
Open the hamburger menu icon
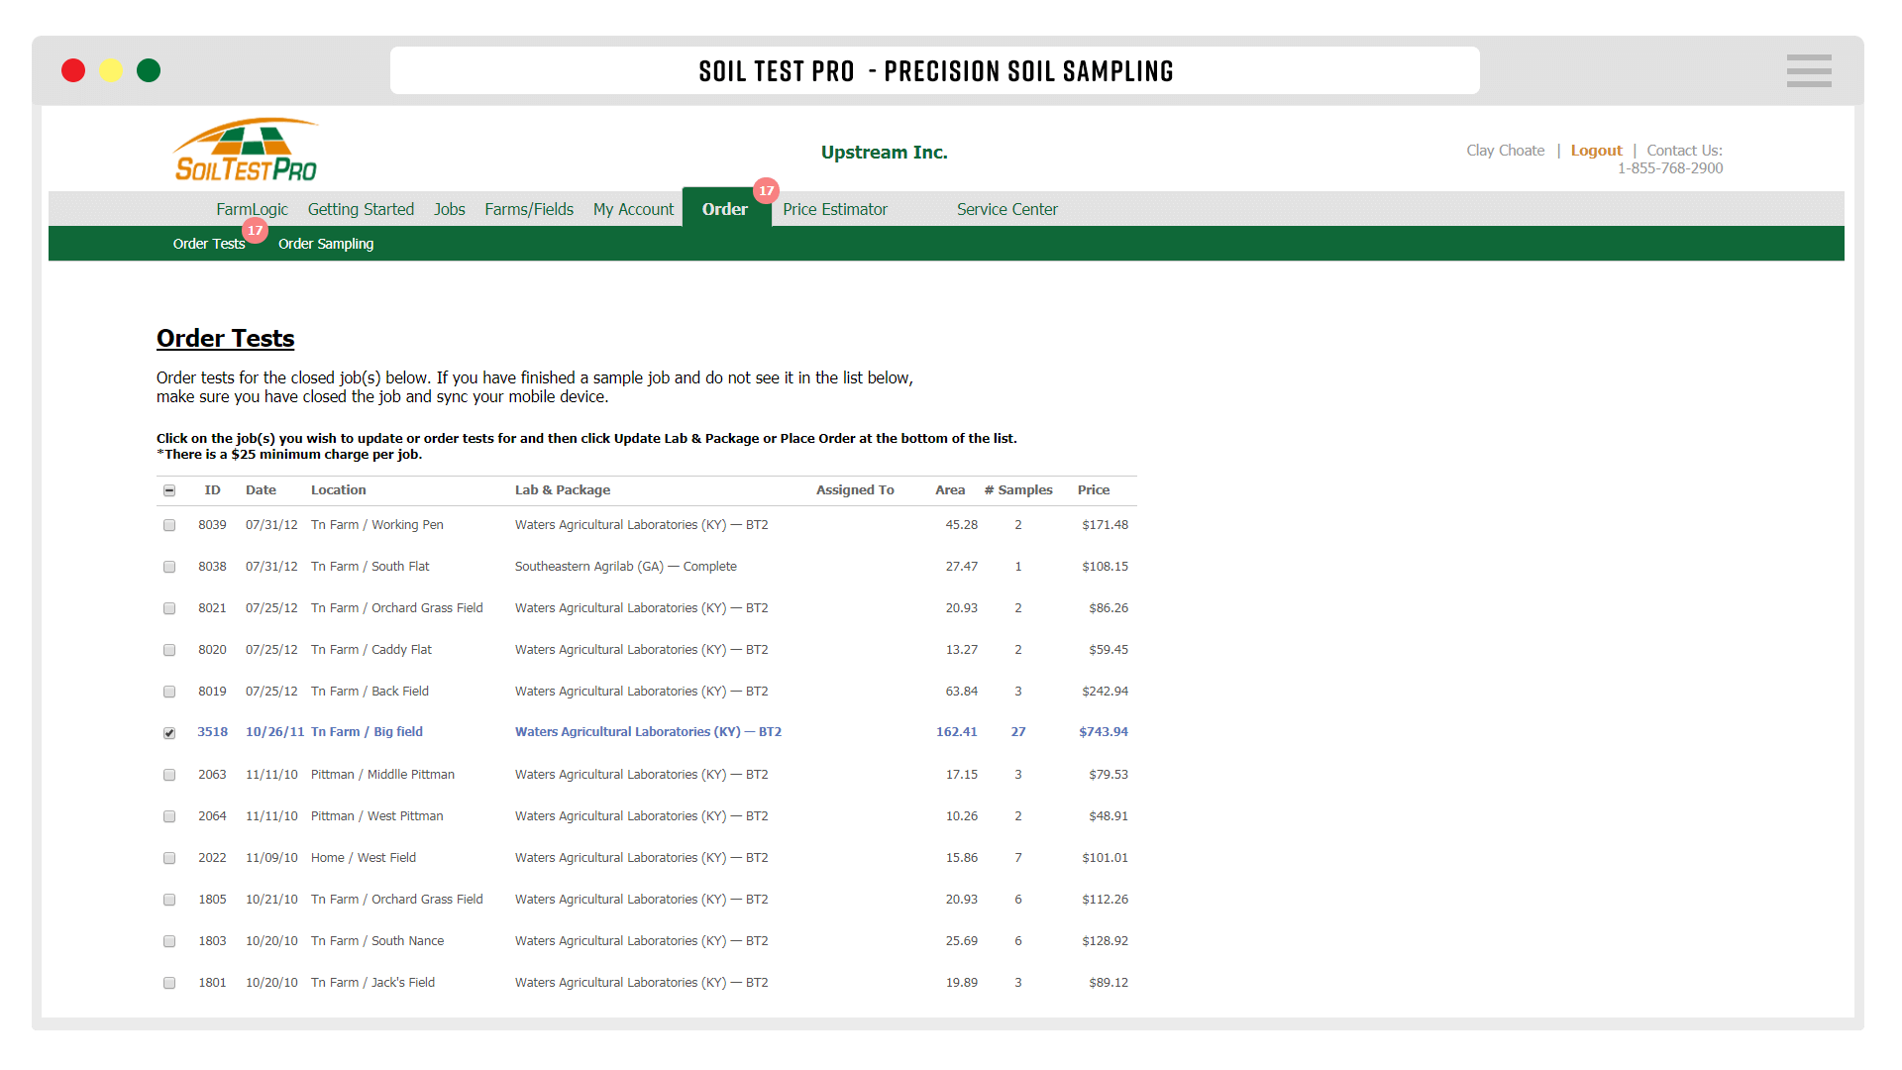pyautogui.click(x=1809, y=70)
